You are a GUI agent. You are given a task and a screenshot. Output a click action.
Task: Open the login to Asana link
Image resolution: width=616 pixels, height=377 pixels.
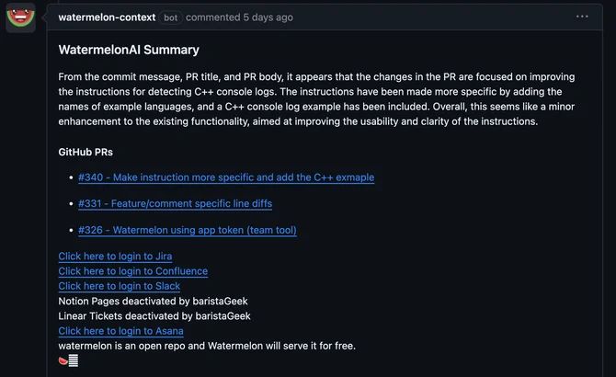(120, 331)
